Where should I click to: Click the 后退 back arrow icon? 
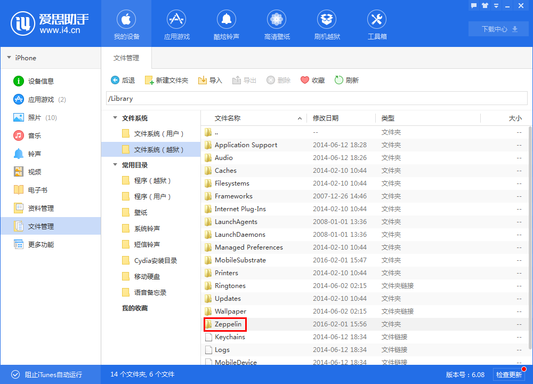[115, 80]
